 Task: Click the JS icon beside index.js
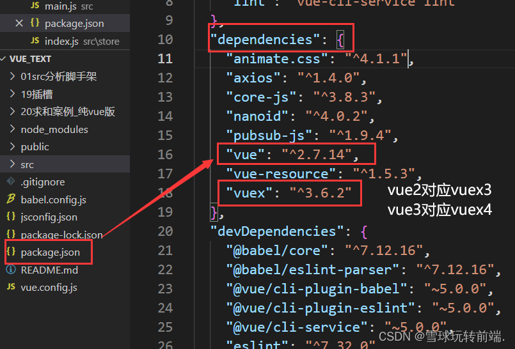coord(35,41)
